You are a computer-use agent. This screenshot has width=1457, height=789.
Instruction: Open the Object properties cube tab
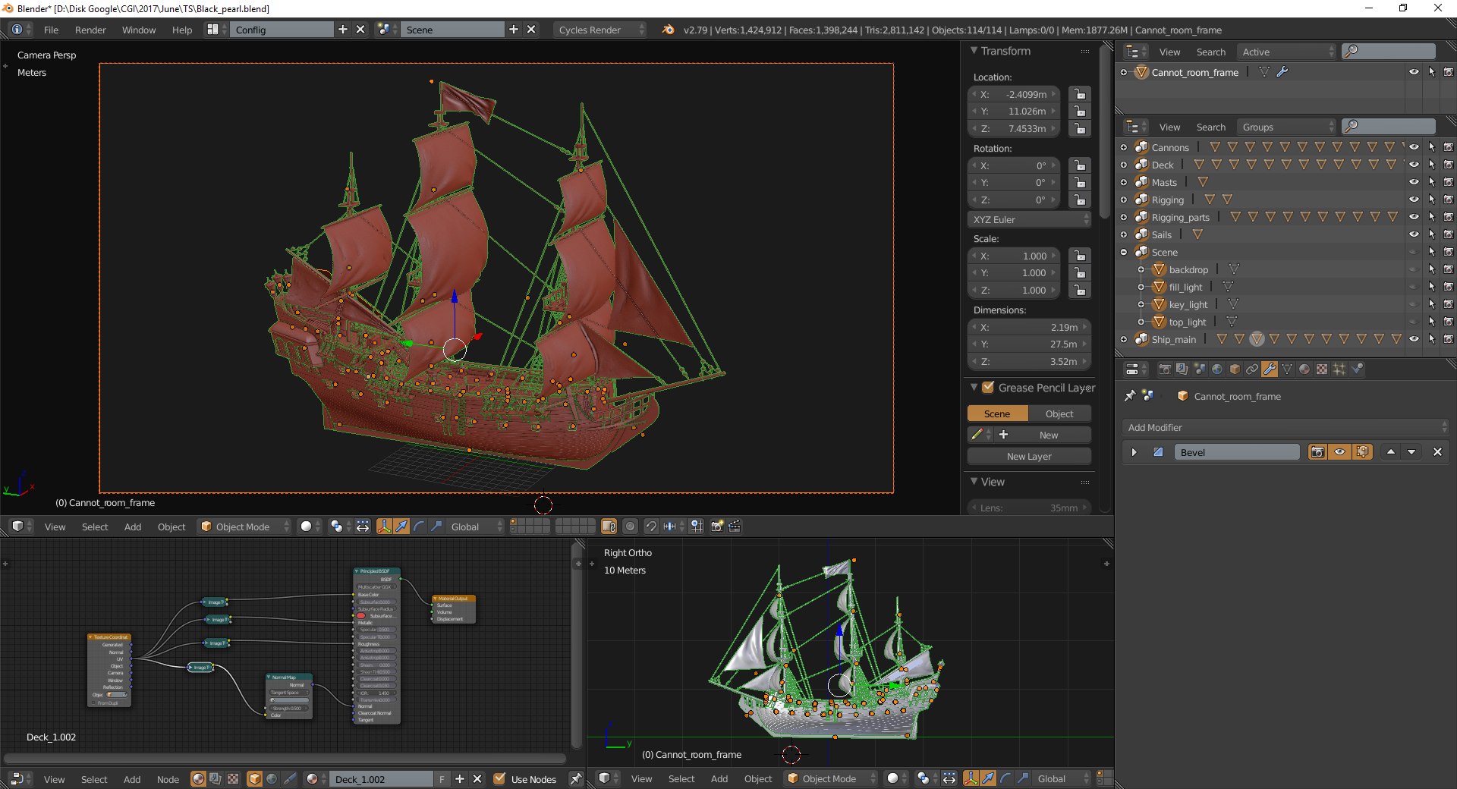click(x=1235, y=369)
